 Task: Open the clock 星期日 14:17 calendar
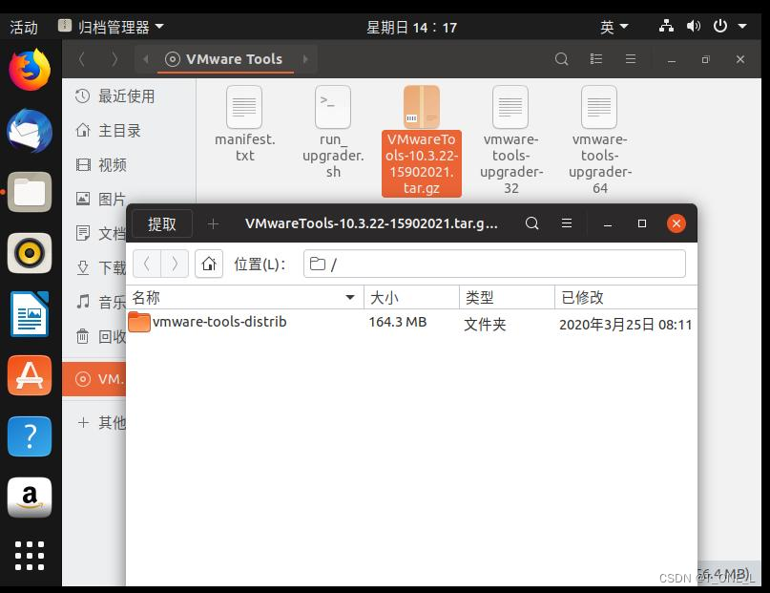click(x=411, y=27)
